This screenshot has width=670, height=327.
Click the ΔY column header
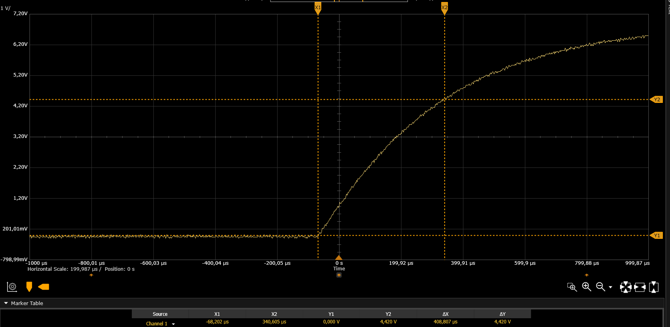(503, 314)
